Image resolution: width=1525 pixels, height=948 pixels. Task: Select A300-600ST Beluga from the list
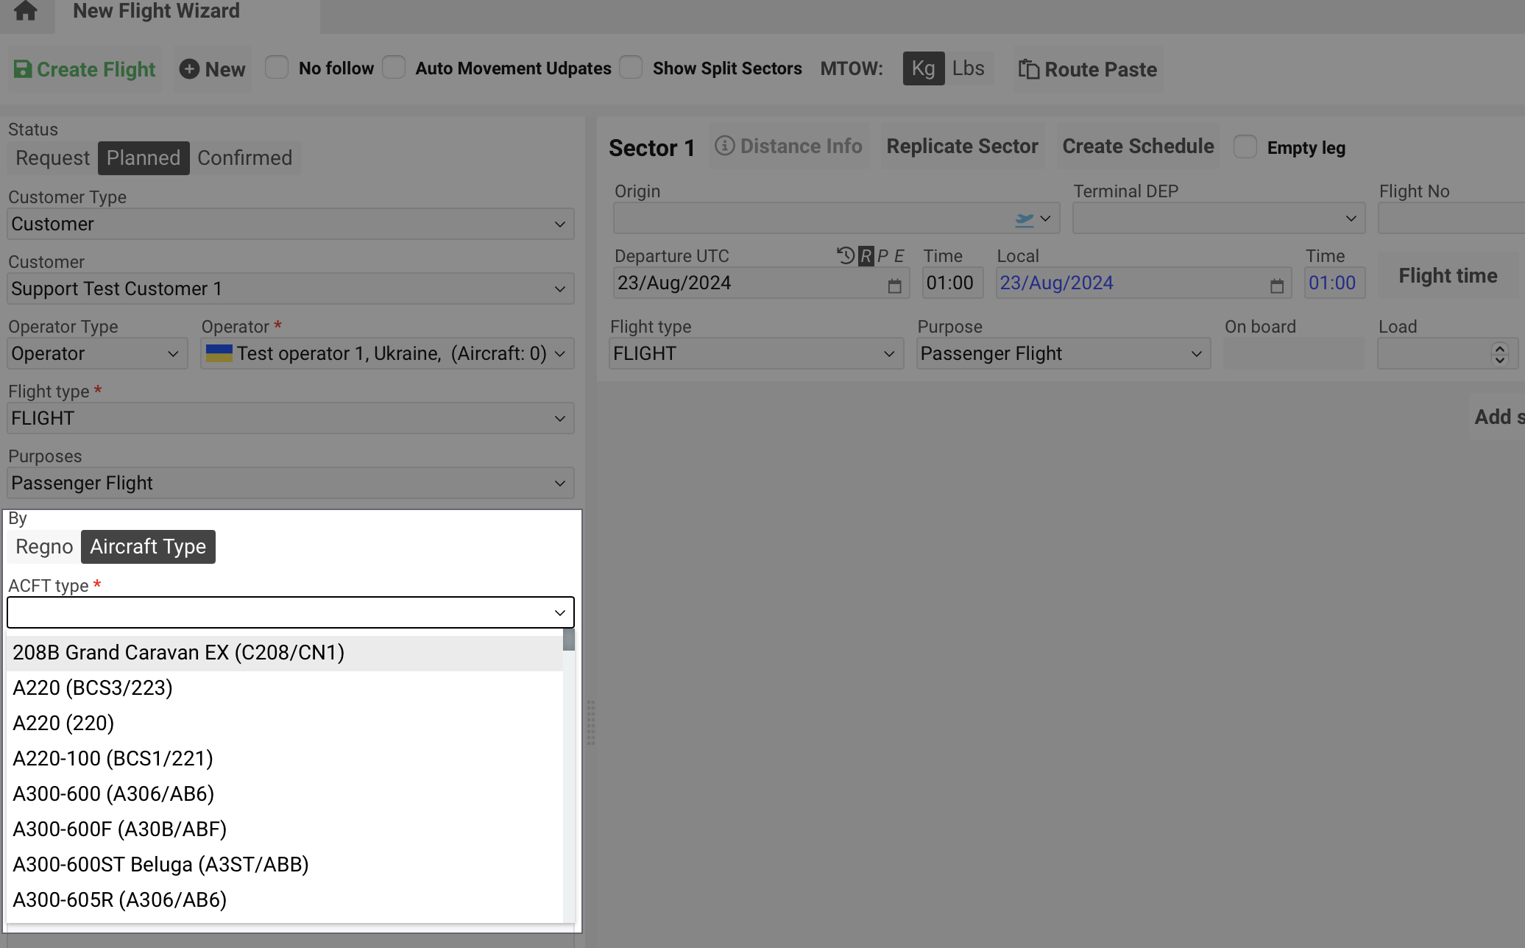(x=160, y=864)
